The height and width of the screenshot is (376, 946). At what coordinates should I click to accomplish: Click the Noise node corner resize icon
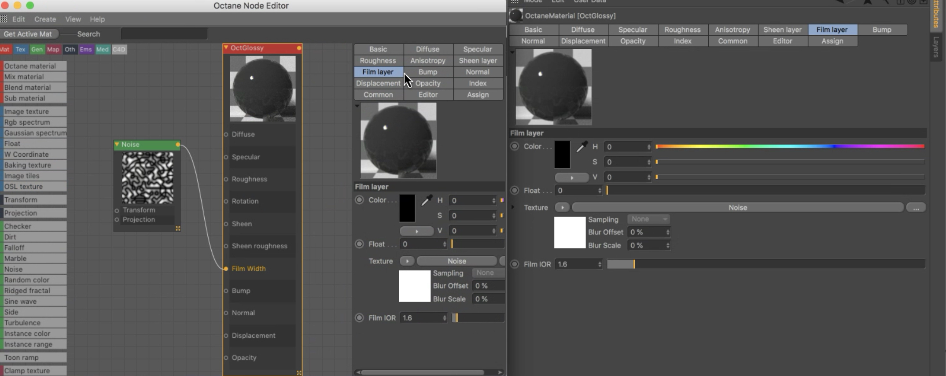tap(178, 229)
